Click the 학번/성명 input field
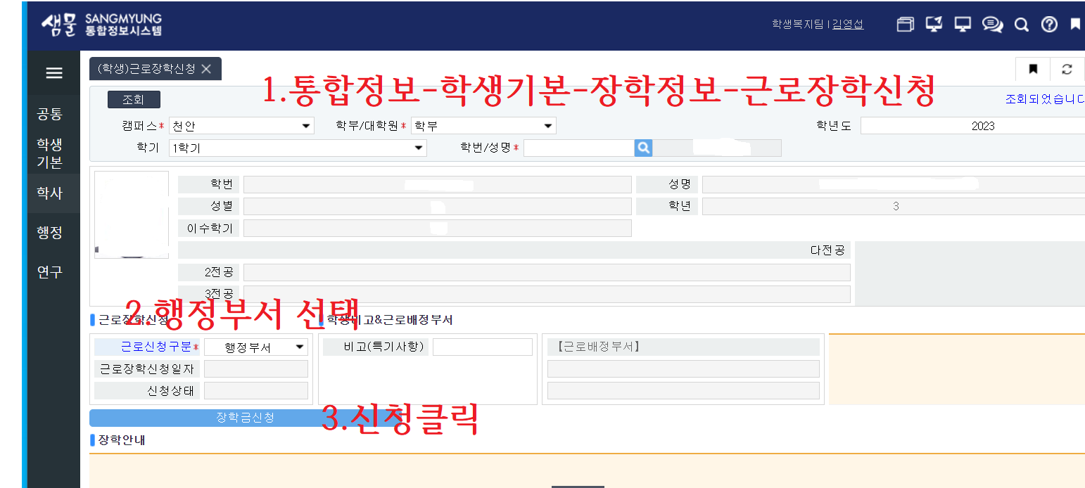Screen dimensions: 1085x488 (579, 148)
